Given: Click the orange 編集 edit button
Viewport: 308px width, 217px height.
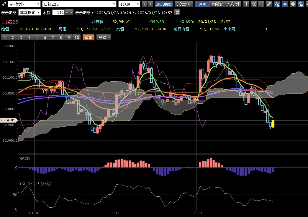Looking at the screenshot, I should tap(89, 37).
